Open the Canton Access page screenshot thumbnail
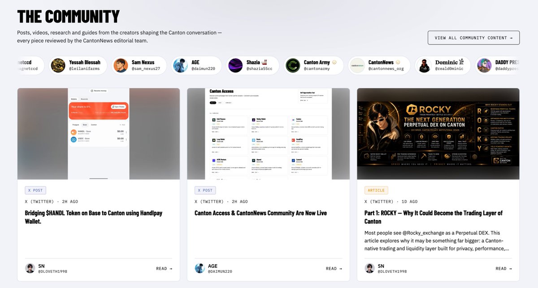This screenshot has width=538, height=288. point(268,134)
